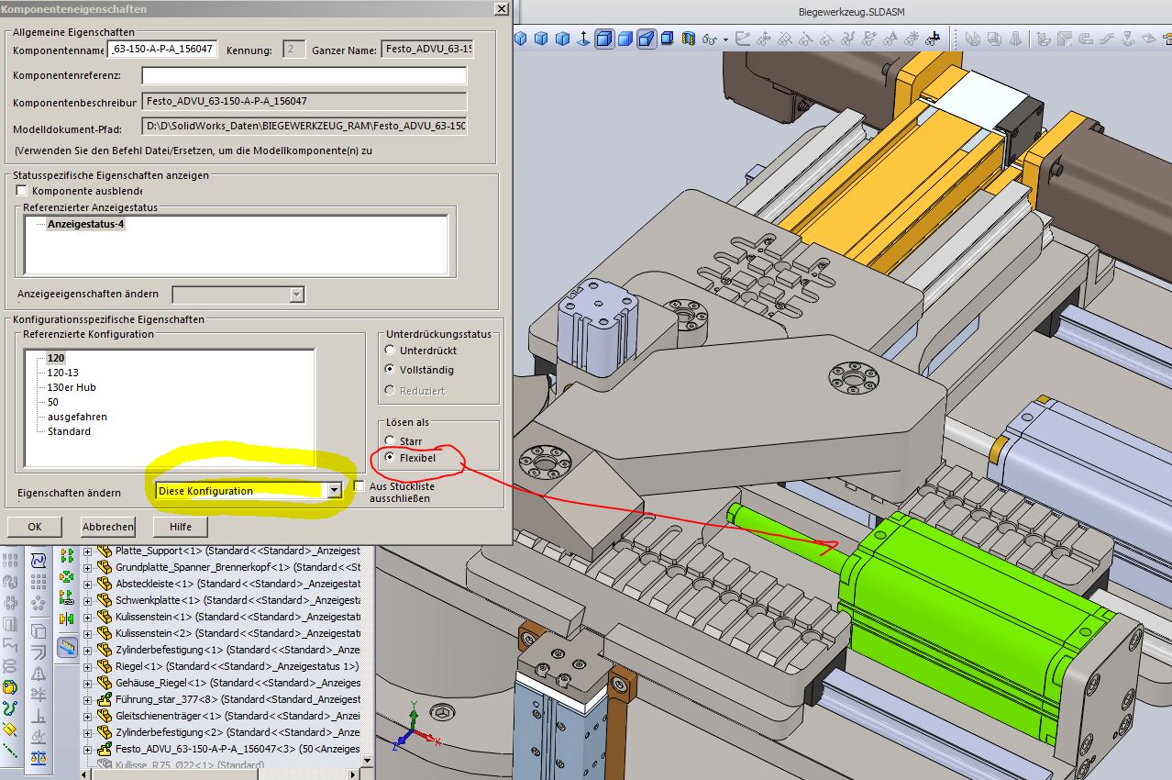Select the 130er Hub configuration
This screenshot has height=780, width=1172.
72,387
